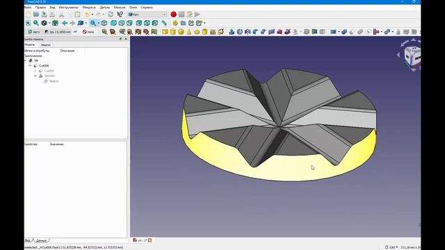Click the None line style button
445x250 pixels.
(88, 32)
